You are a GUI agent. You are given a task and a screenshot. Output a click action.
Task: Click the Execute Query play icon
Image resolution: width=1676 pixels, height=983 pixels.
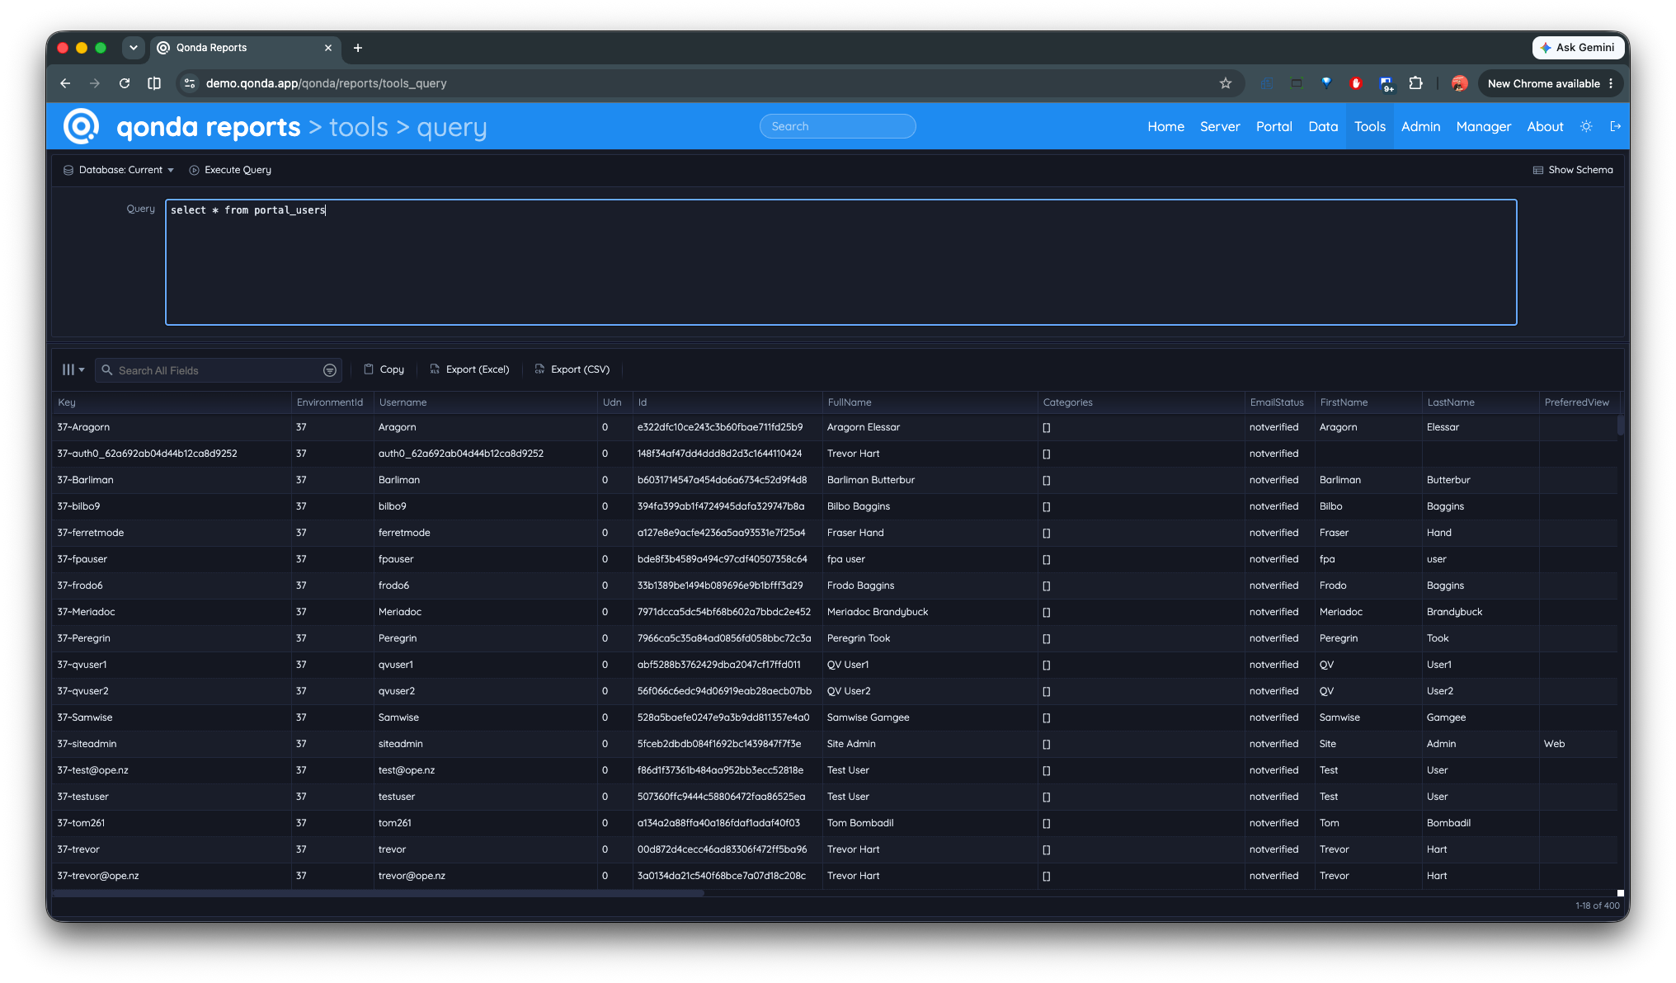[195, 170]
